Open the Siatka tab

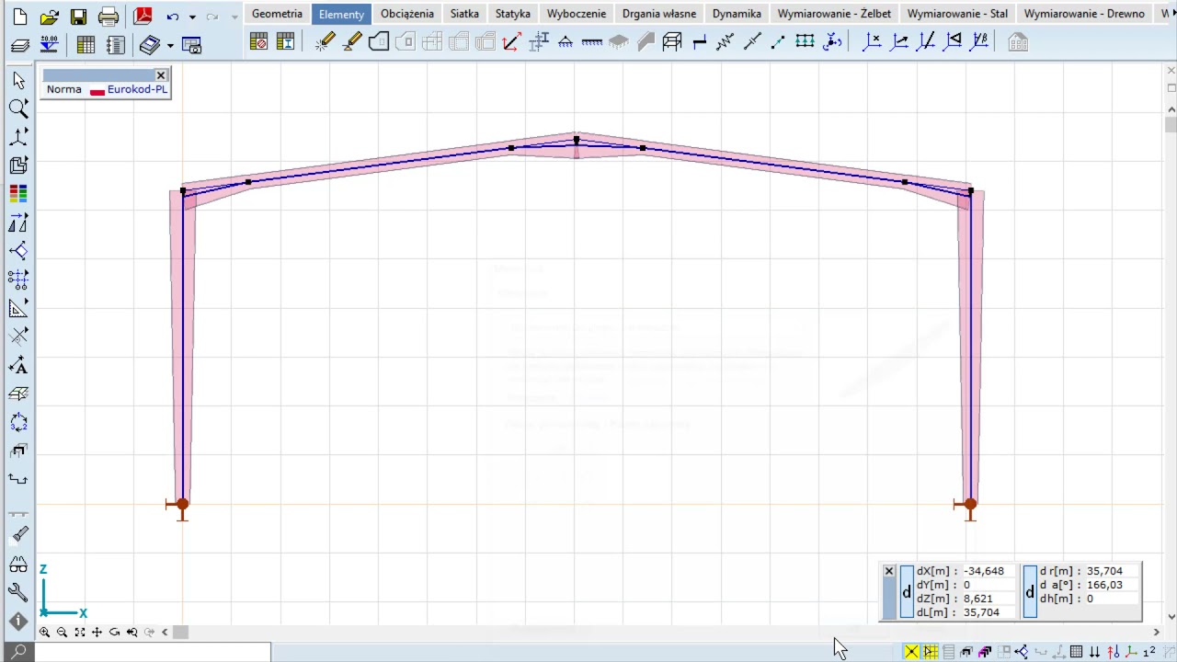coord(464,14)
